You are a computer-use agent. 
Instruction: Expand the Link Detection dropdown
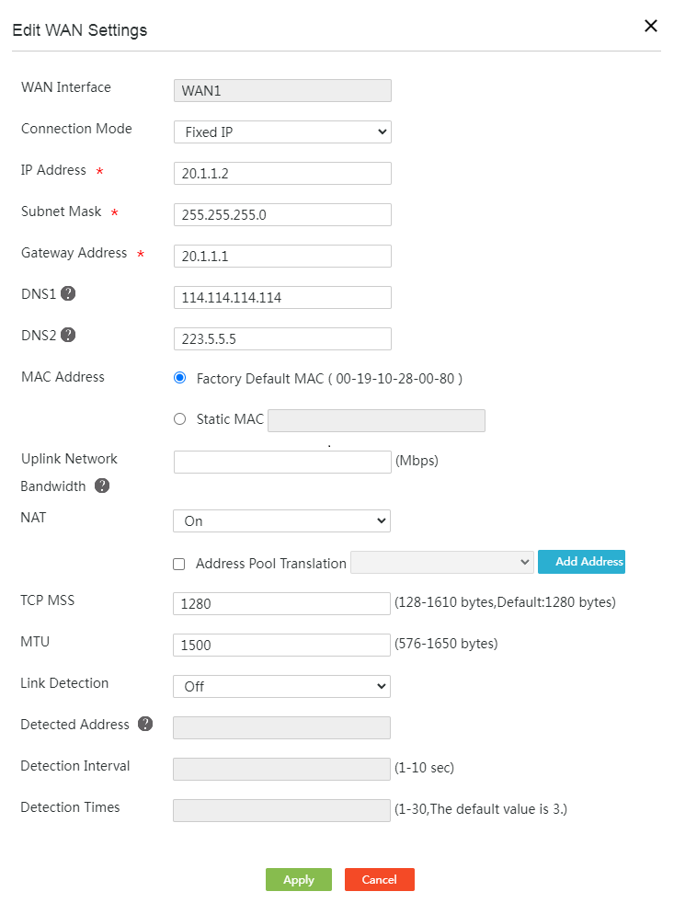[x=281, y=687]
